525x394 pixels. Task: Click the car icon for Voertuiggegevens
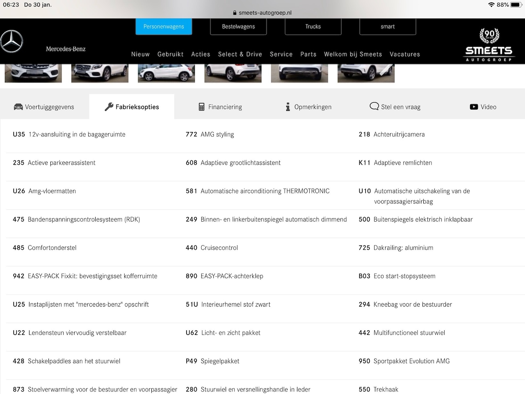pos(18,107)
